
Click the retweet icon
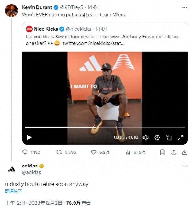[x=59, y=152]
